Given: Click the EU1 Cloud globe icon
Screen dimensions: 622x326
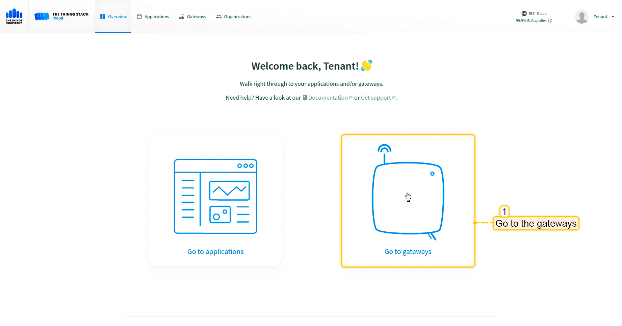Looking at the screenshot, I should (x=524, y=14).
